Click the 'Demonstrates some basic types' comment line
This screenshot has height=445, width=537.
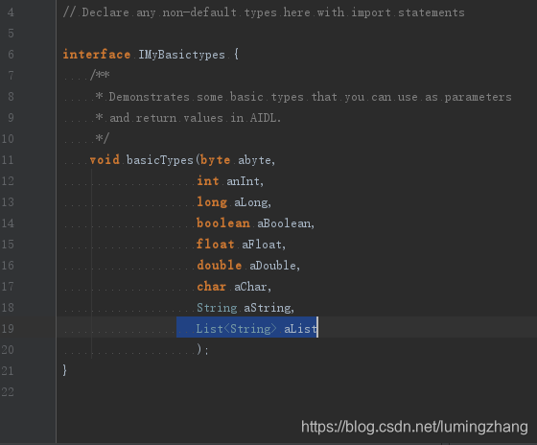click(x=303, y=97)
